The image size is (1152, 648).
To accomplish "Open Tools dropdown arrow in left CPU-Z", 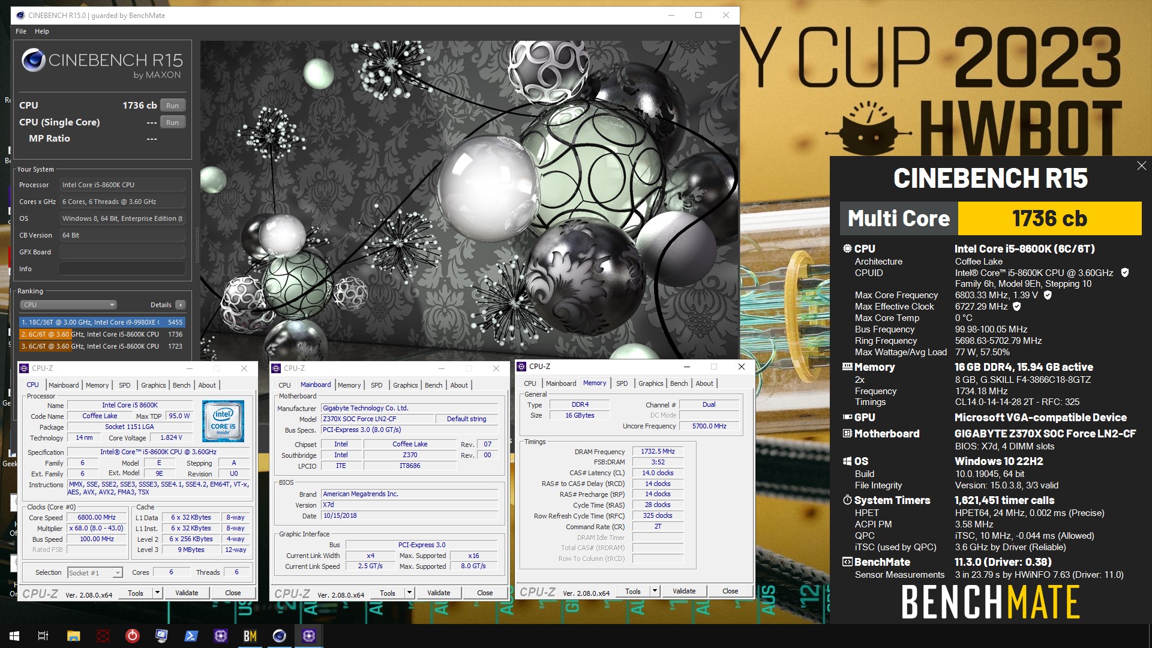I will [x=158, y=593].
